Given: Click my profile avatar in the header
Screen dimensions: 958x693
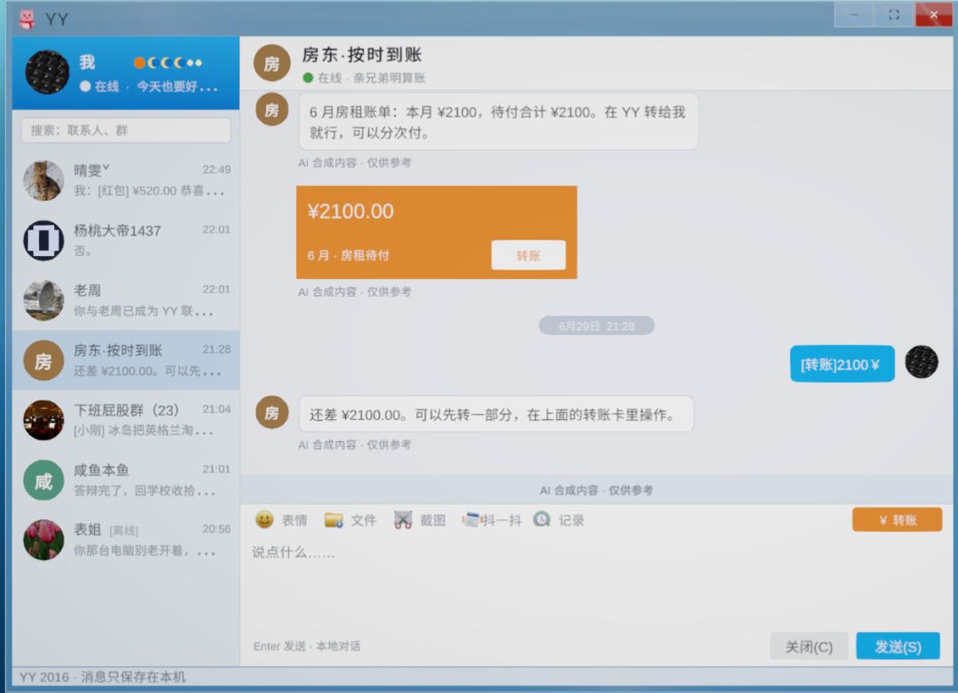Looking at the screenshot, I should click(x=47, y=72).
